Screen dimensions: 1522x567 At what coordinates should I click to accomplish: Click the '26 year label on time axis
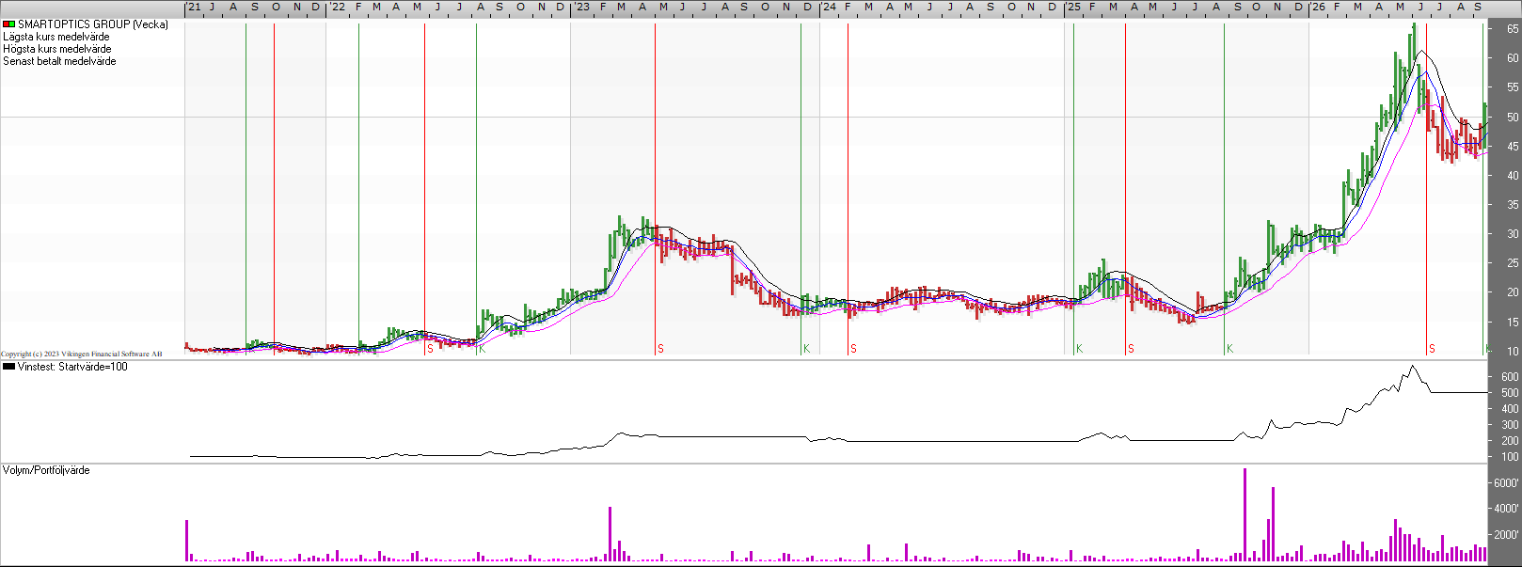click(1318, 7)
